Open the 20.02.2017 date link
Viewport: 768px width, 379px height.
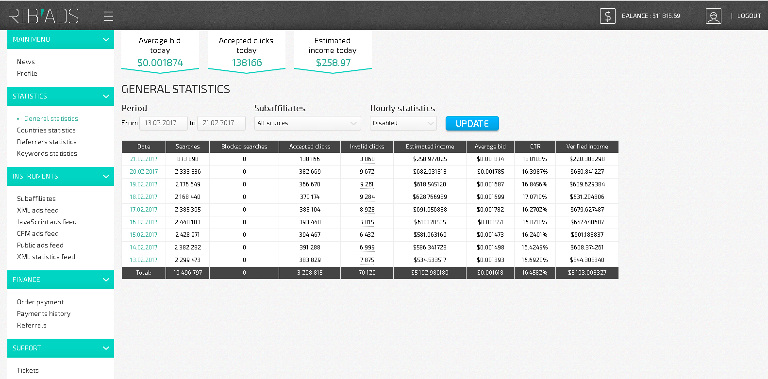pyautogui.click(x=144, y=172)
